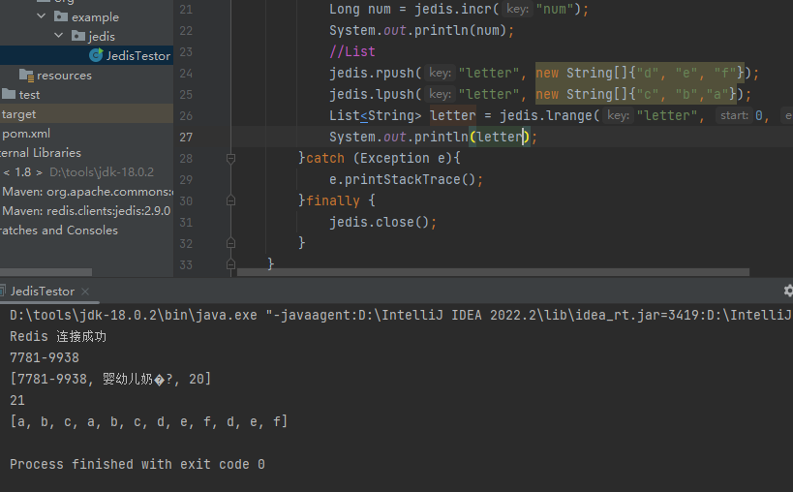Select the Maven redis.clients:jedis:2.9.0 library
The image size is (793, 492).
click(85, 211)
